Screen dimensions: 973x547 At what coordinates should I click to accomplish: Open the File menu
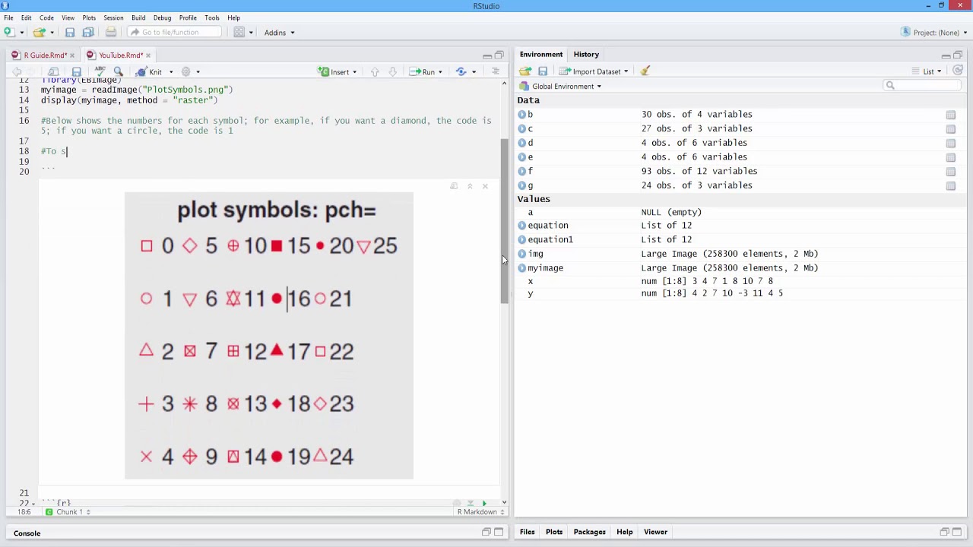tap(8, 17)
